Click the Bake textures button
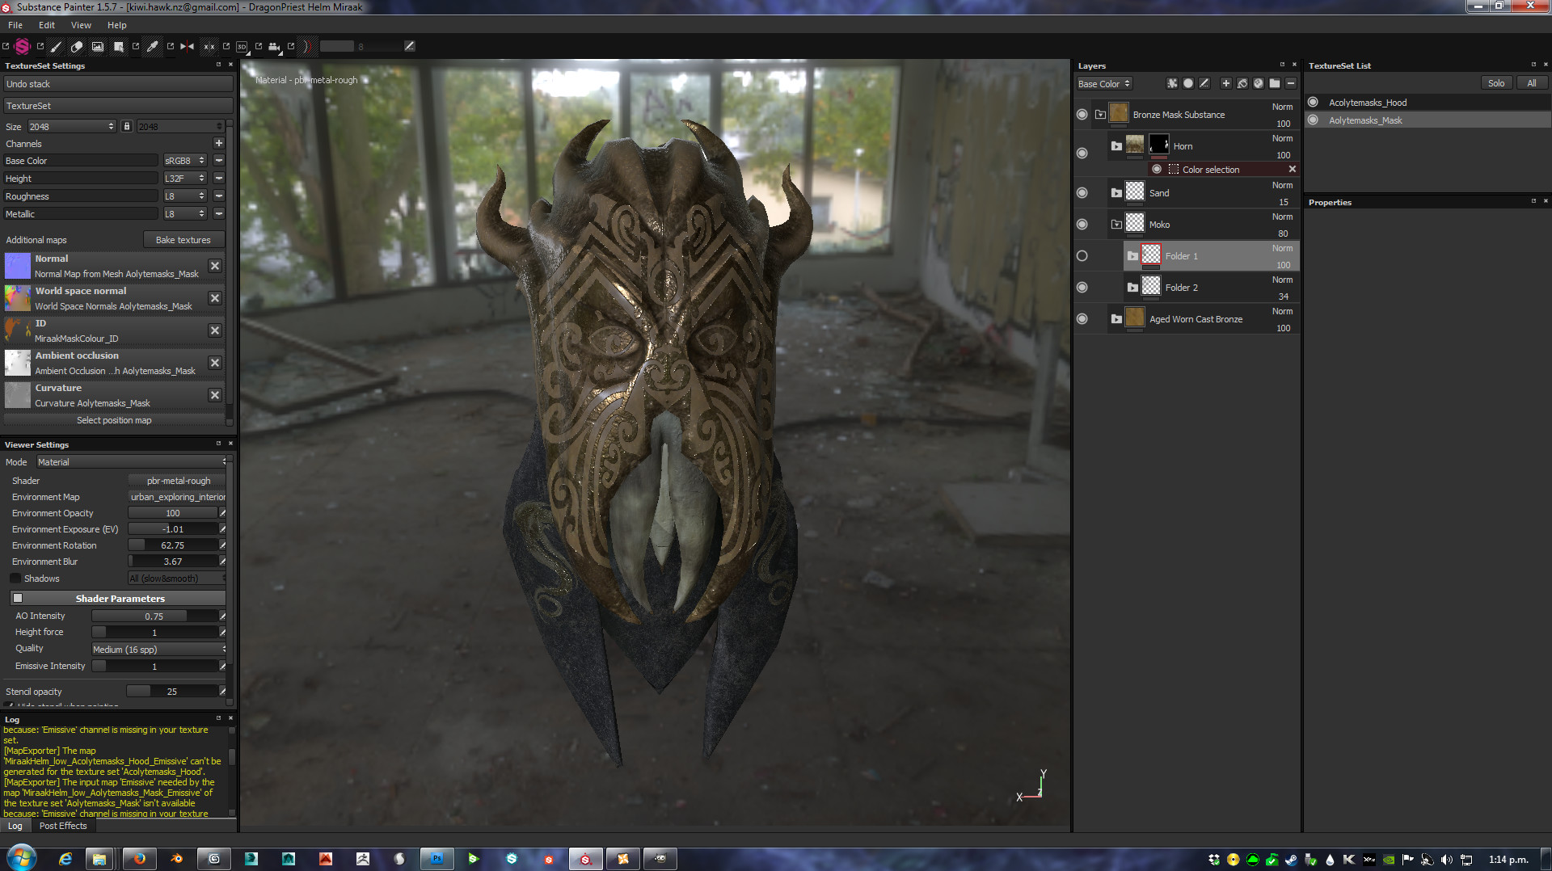1552x871 pixels. click(183, 240)
